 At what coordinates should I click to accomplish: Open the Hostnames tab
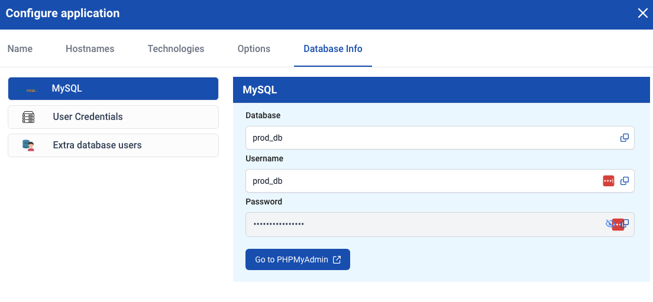90,49
